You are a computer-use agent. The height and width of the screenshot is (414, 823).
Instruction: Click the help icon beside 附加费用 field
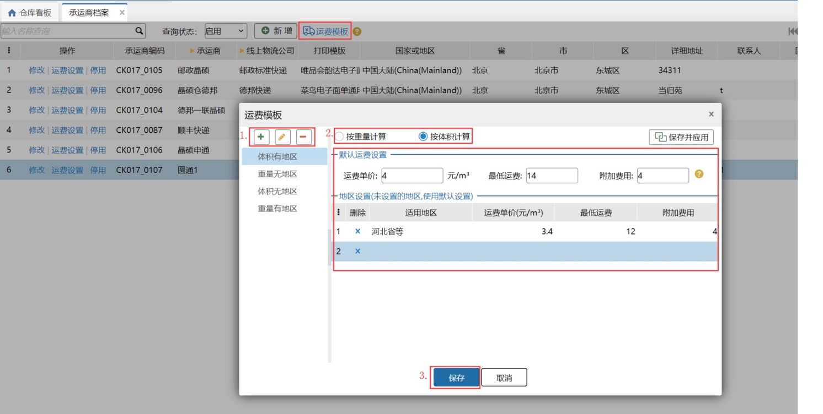699,174
